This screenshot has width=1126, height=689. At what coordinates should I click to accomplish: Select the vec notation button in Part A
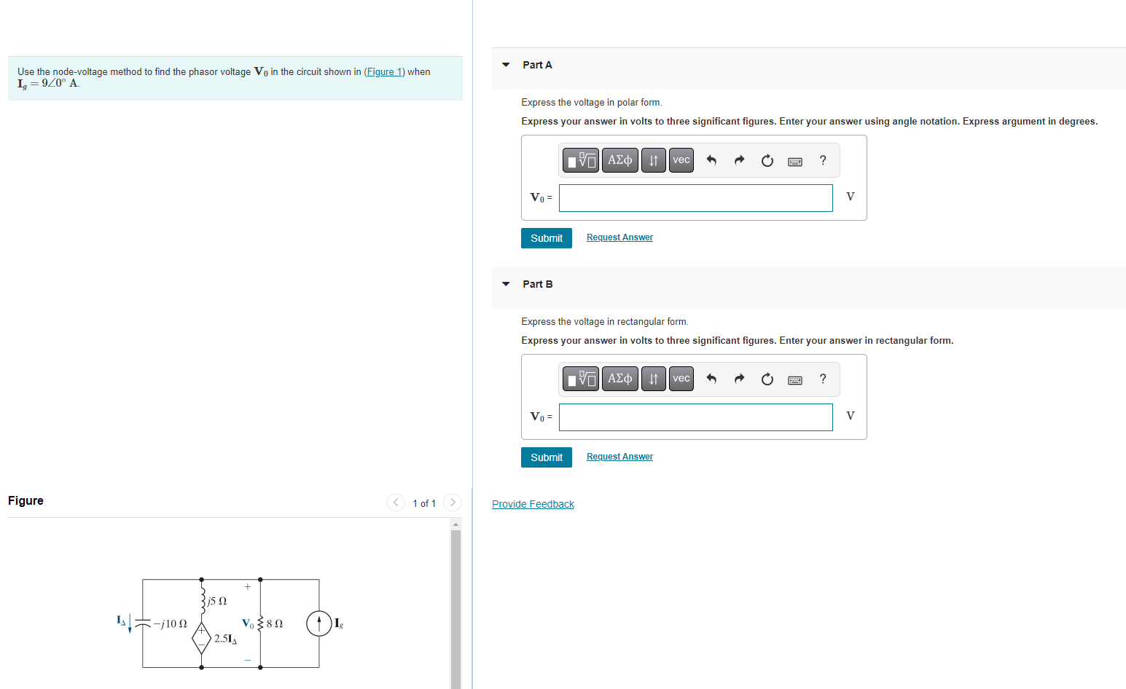point(681,160)
